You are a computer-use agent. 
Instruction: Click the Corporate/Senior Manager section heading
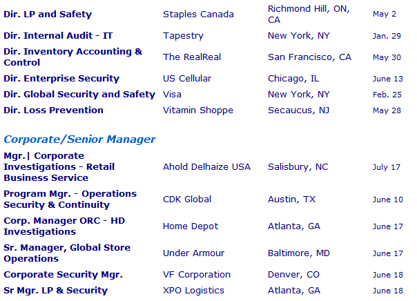(x=79, y=139)
